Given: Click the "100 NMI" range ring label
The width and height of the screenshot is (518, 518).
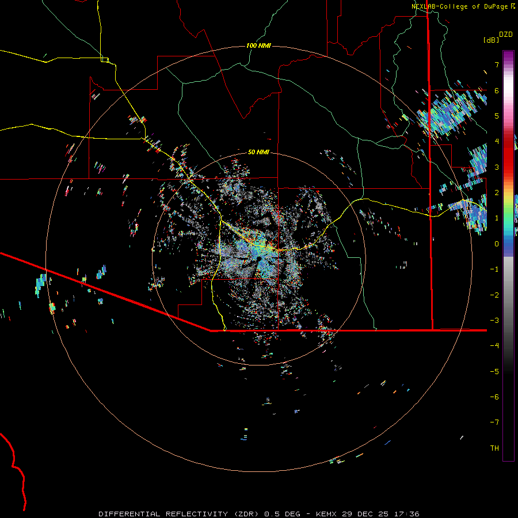Looking at the screenshot, I should tap(258, 45).
